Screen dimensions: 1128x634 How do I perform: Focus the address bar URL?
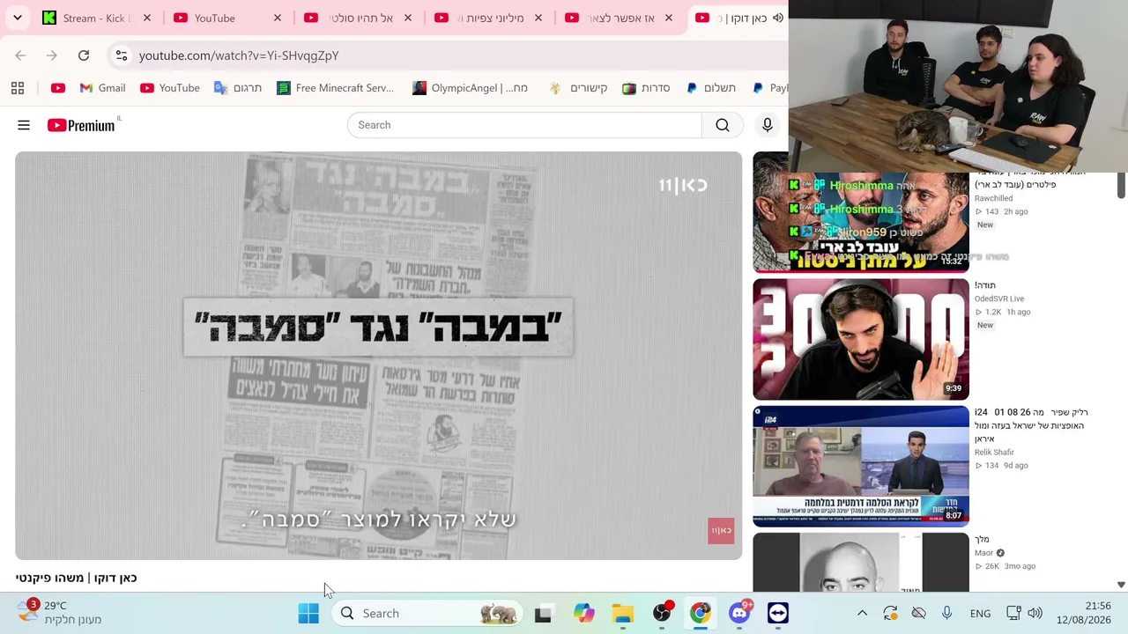[239, 55]
